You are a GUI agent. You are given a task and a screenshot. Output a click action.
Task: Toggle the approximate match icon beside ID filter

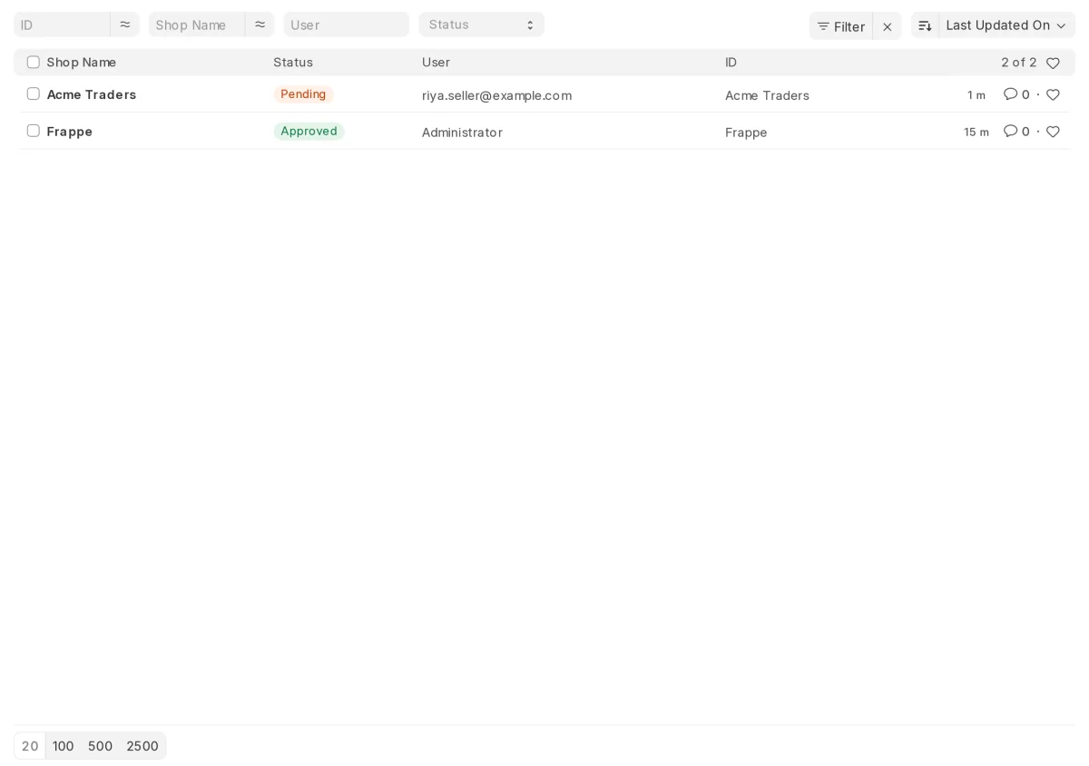pos(125,25)
